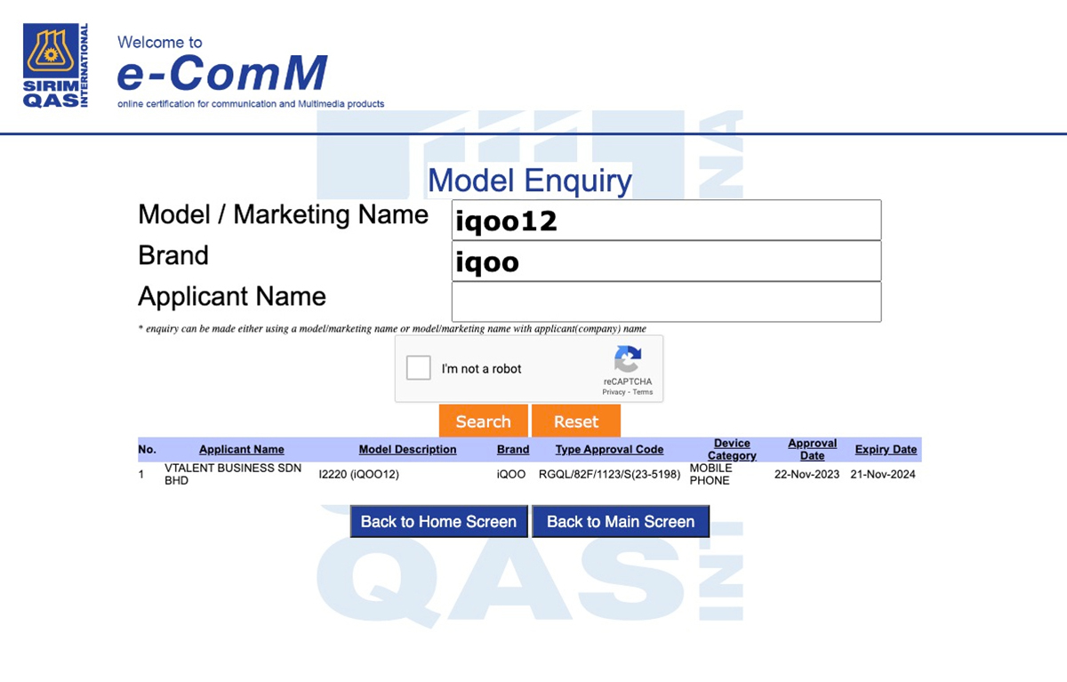
Task: Click the approval date 22-Nov-2023
Action: click(806, 475)
